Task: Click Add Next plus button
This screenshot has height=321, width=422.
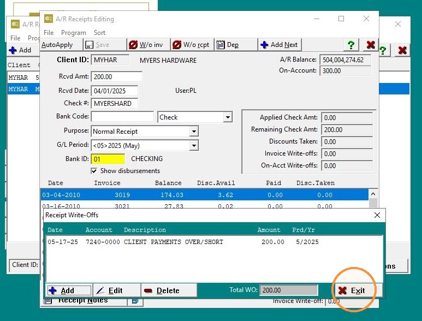Action: [280, 45]
